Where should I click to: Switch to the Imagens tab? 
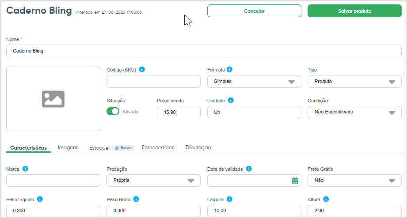point(68,147)
